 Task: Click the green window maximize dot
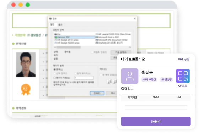28,5
